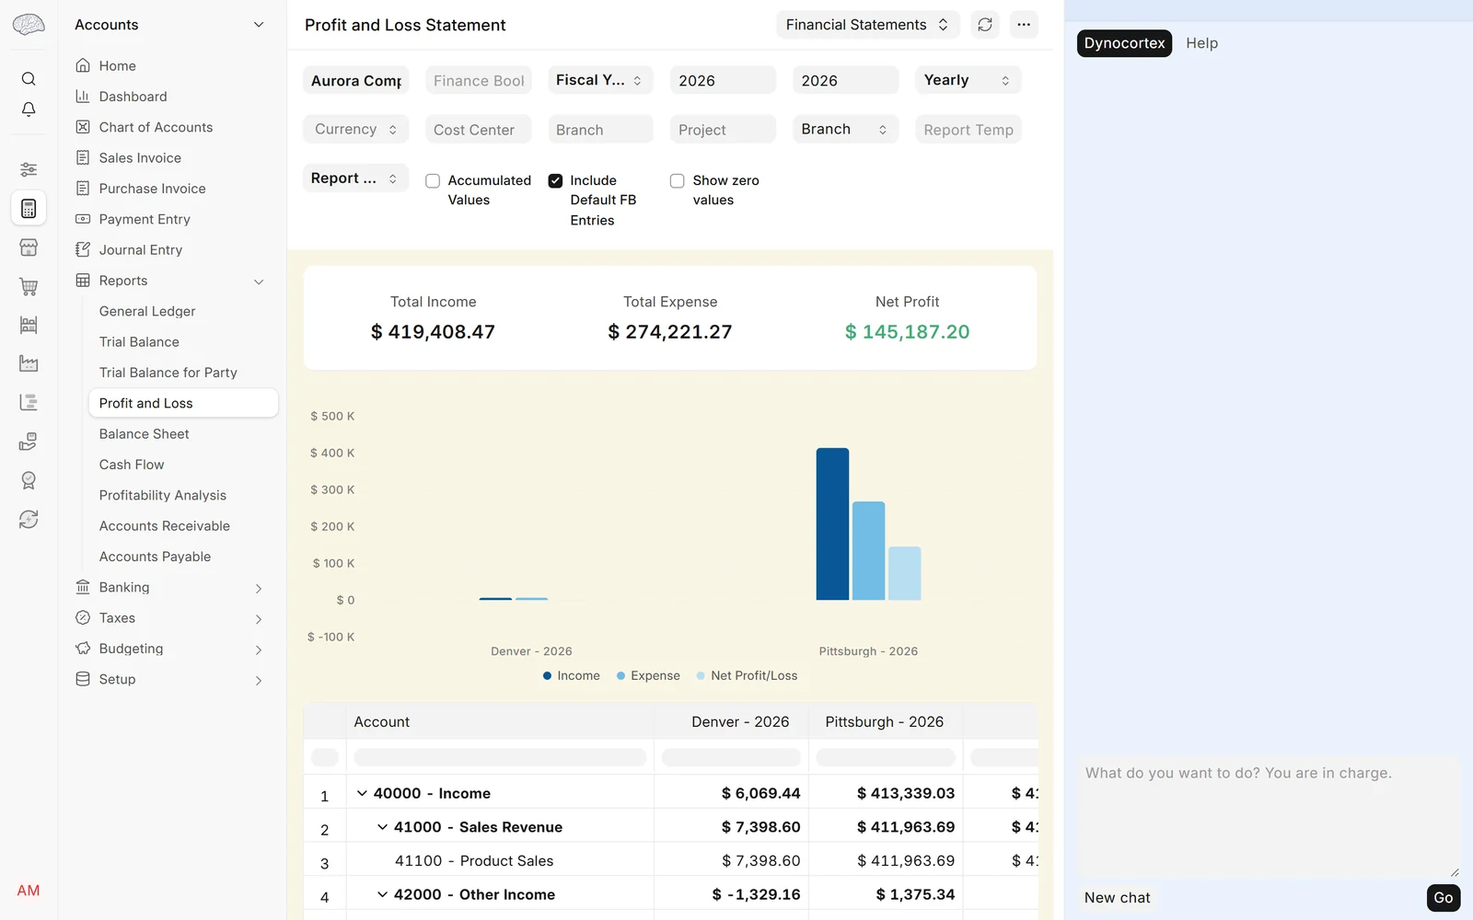Viewport: 1473px width, 920px height.
Task: Click the Go button
Action: pyautogui.click(x=1443, y=898)
